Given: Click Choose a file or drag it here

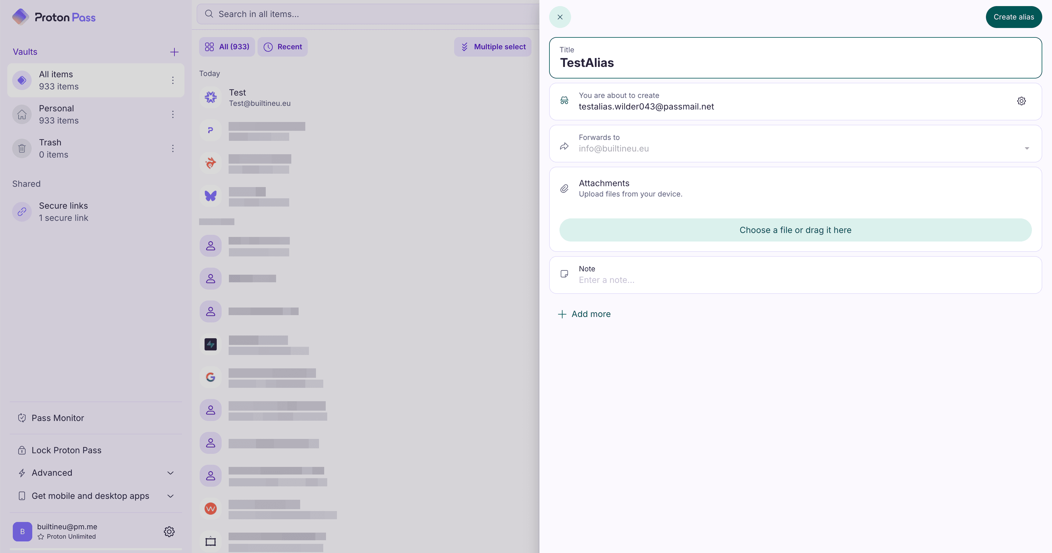Looking at the screenshot, I should [x=795, y=230].
